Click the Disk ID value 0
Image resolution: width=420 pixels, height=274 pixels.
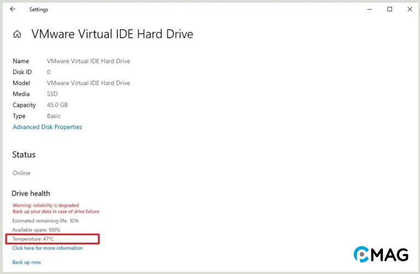(x=48, y=72)
